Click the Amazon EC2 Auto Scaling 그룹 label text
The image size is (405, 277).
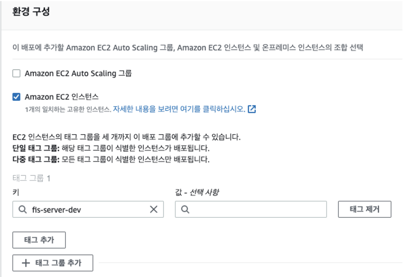78,74
